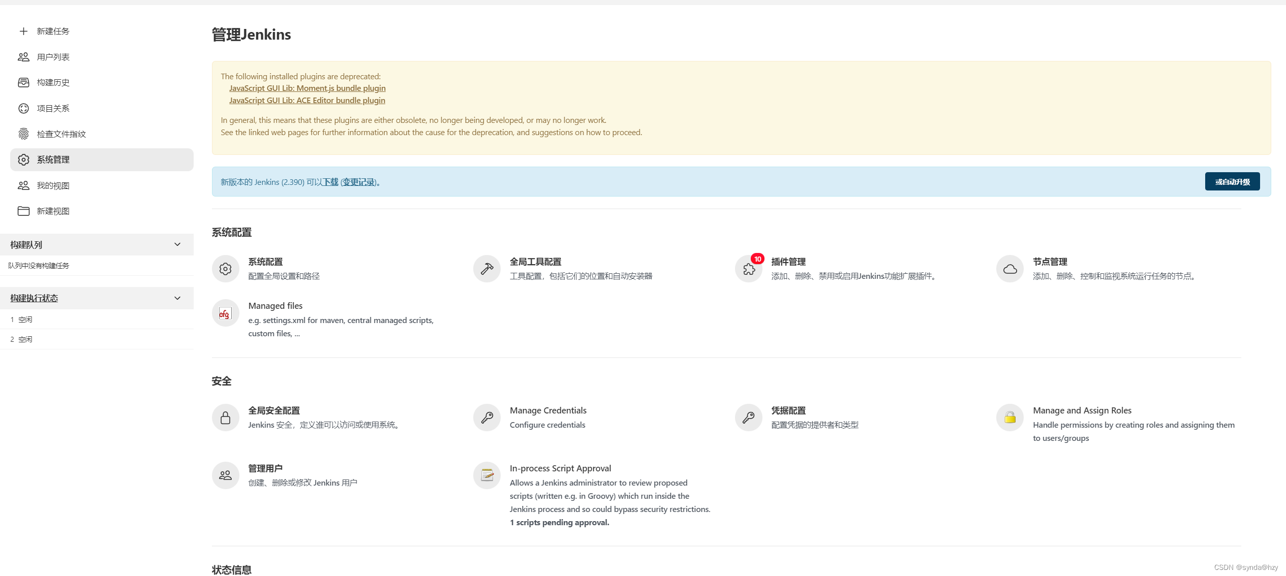
Task: Click the cloud icon of 节点管理
Action: point(1010,269)
